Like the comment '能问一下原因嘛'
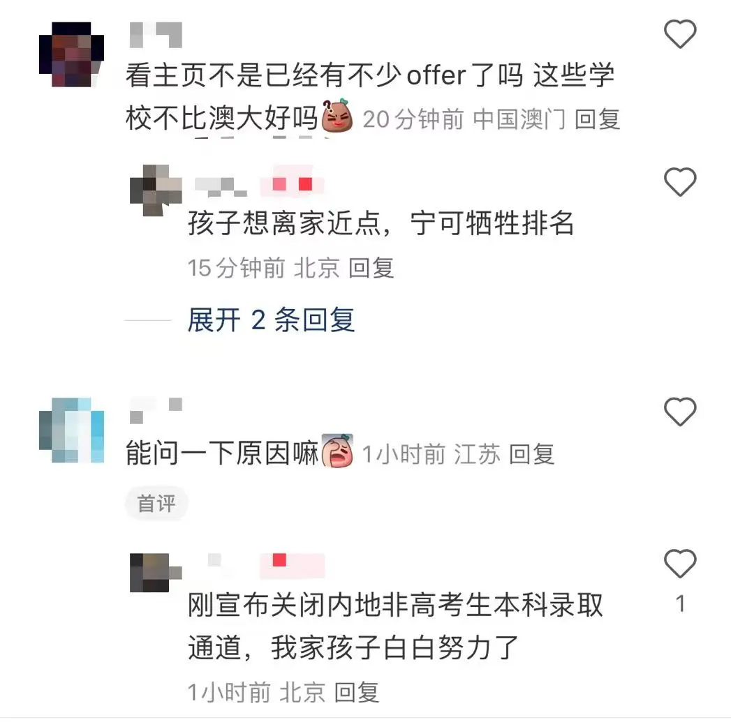 680,412
